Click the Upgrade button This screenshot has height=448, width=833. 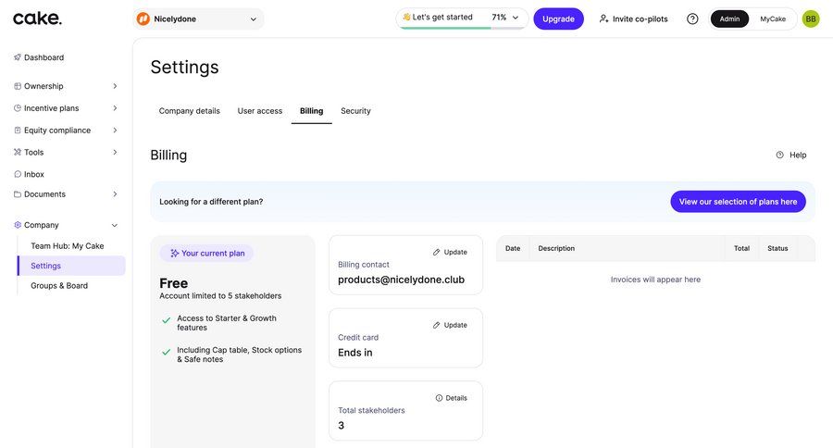(x=558, y=19)
